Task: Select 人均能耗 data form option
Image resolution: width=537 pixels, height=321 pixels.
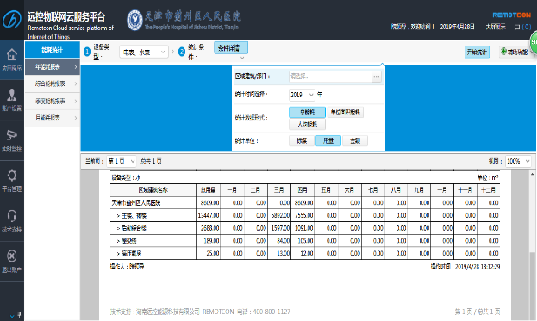Action: (x=307, y=124)
